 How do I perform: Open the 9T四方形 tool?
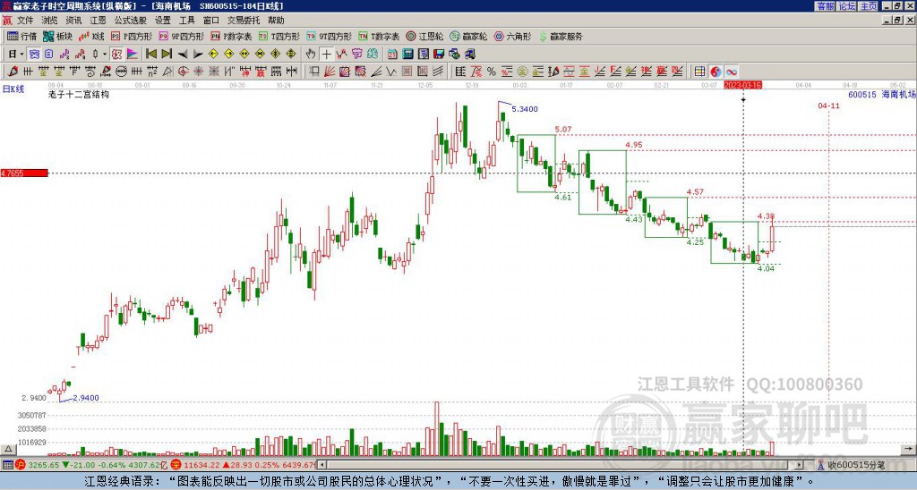[x=329, y=36]
